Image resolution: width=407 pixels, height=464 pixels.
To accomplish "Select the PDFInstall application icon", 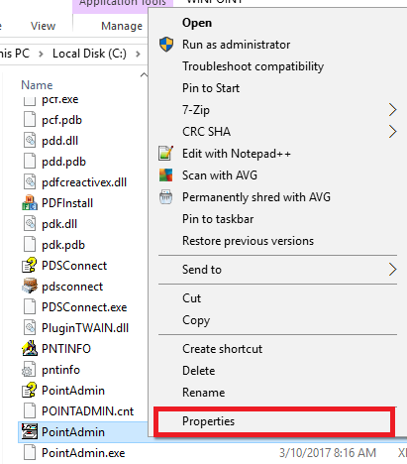I will 30,203.
